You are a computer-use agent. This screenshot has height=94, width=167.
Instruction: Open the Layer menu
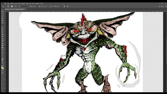tap(16, 3)
